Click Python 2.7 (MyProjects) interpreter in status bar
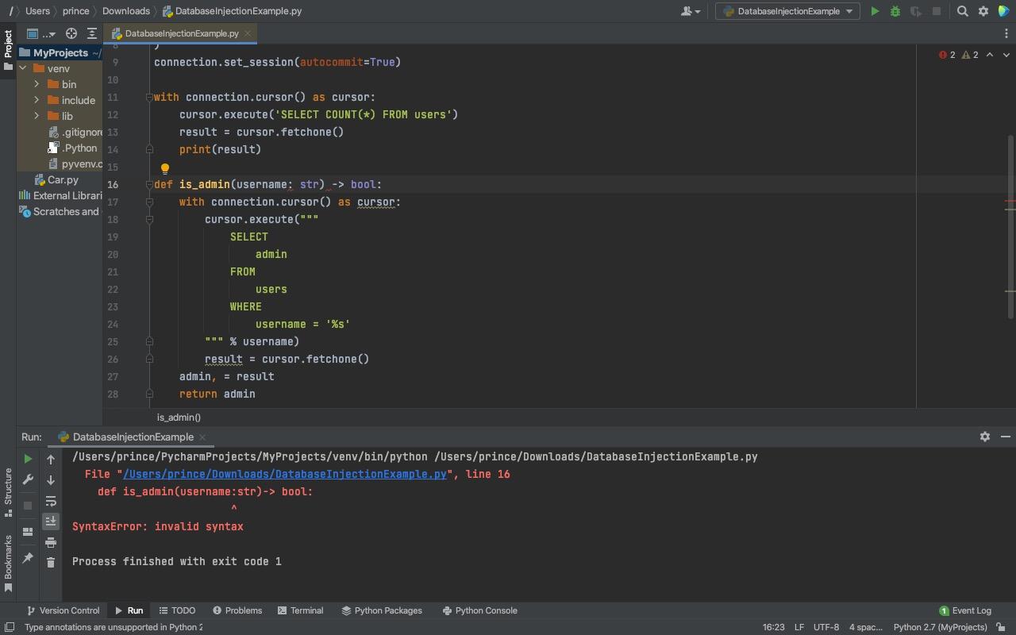 pos(941,627)
